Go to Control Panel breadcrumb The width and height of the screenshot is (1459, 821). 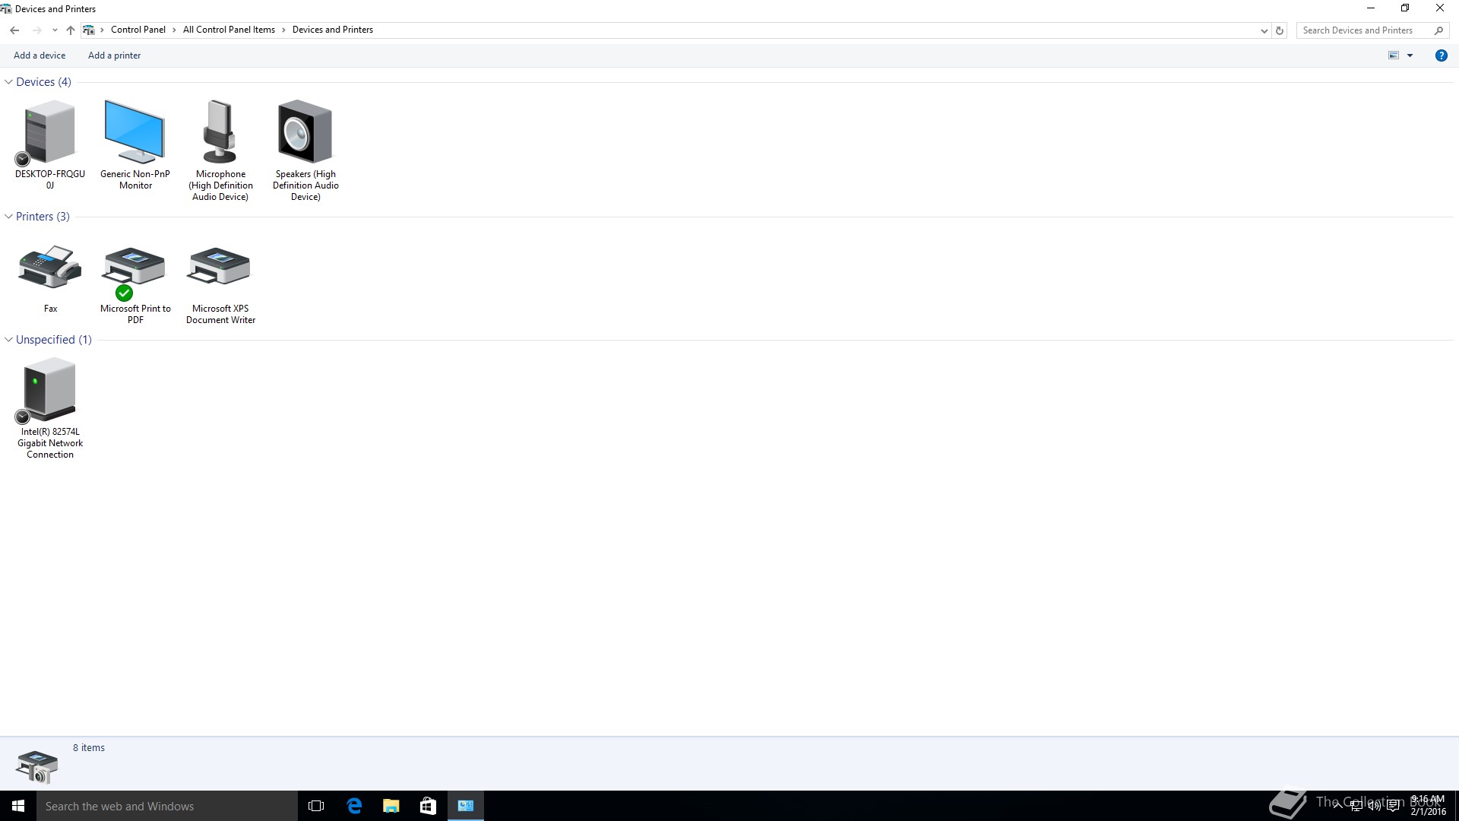click(x=138, y=30)
